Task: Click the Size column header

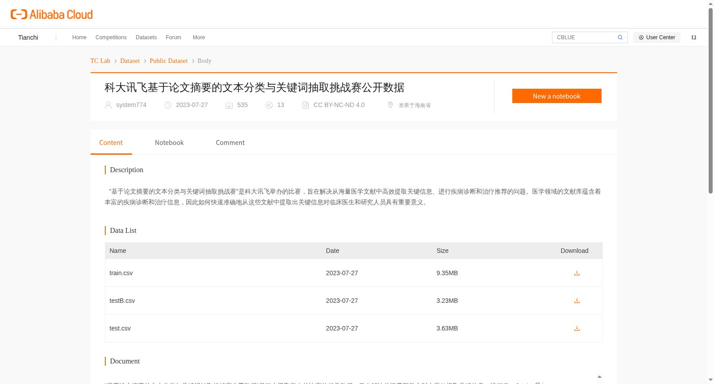Action: tap(442, 251)
